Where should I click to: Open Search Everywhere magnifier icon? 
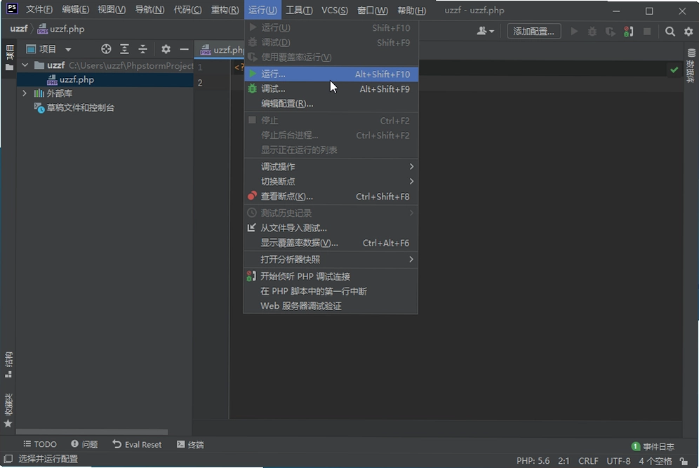tap(670, 31)
